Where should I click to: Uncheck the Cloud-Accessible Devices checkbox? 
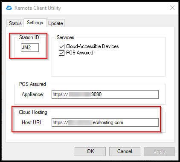tap(61, 46)
